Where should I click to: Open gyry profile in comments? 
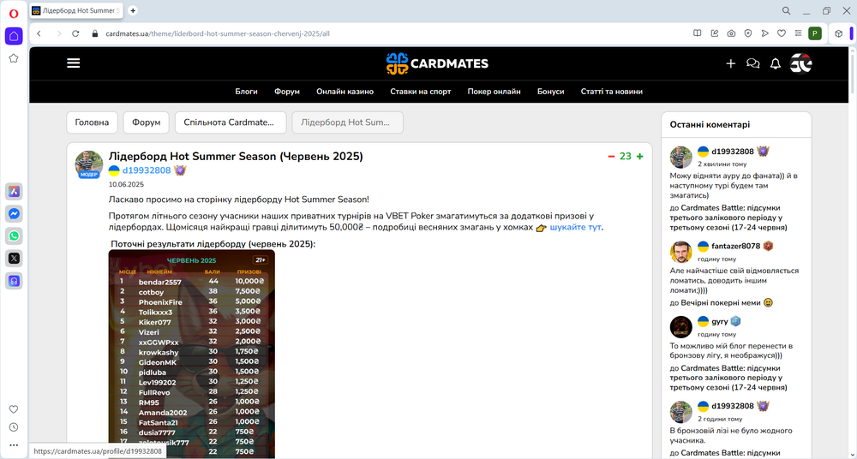pos(720,321)
